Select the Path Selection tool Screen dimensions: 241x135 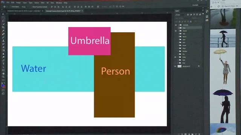click(x=3, y=67)
